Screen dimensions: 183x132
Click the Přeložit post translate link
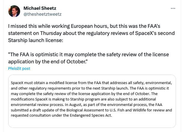click(x=19, y=68)
